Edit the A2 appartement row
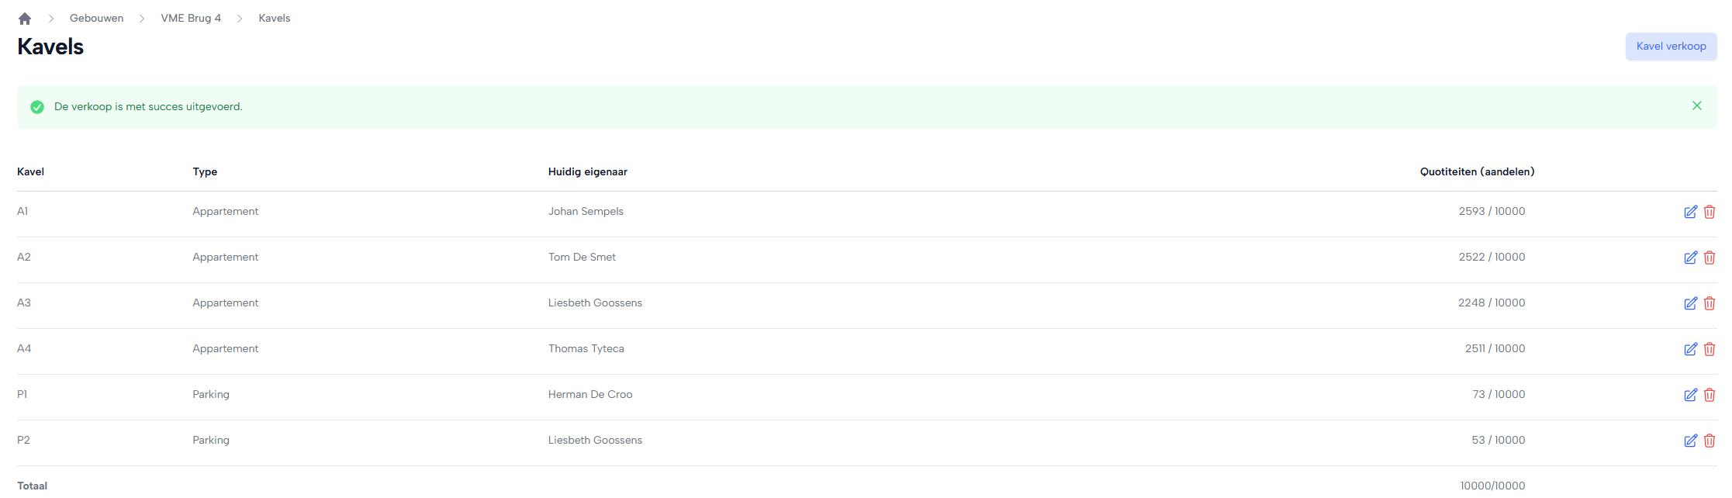 (x=1690, y=258)
